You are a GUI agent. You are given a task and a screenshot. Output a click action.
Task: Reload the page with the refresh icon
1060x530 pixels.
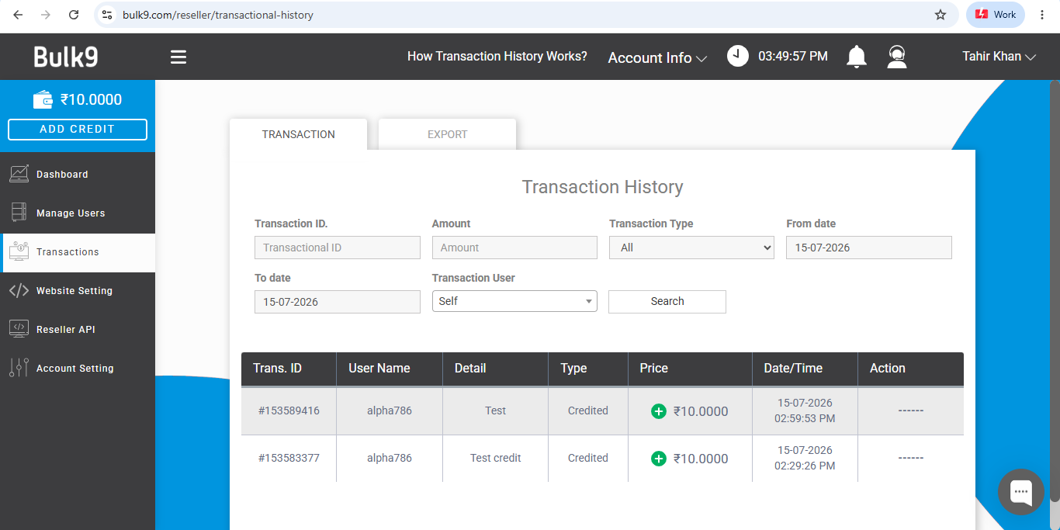point(74,15)
